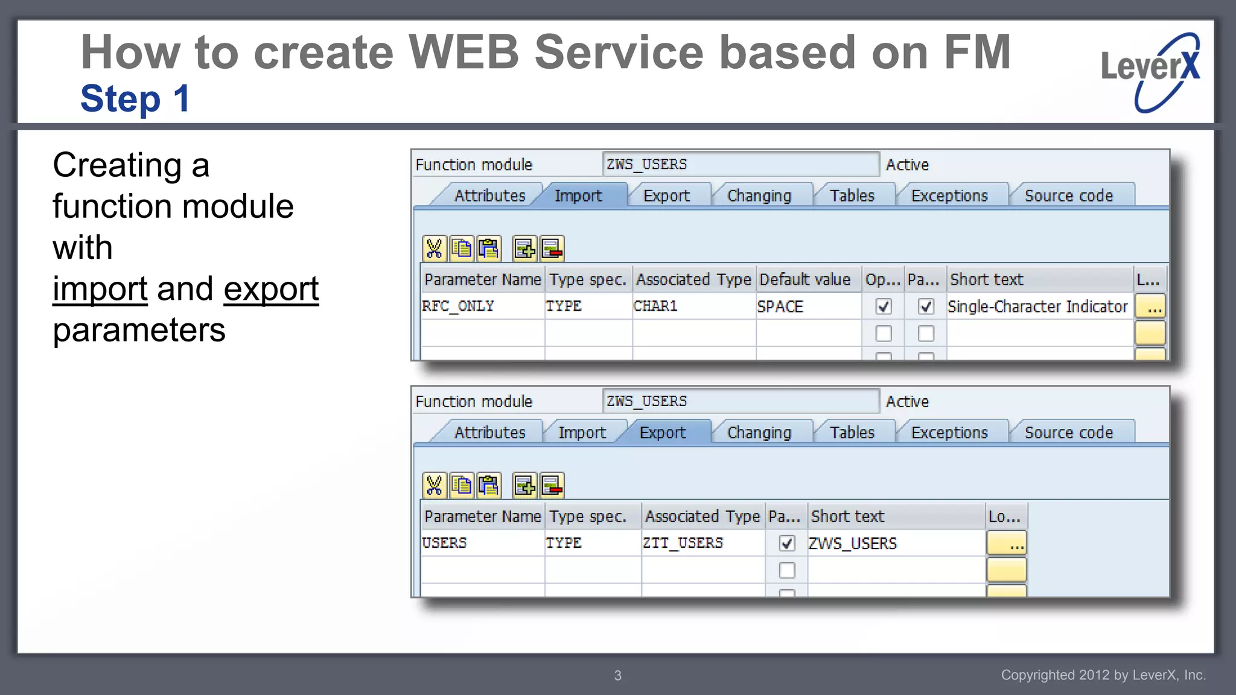Click the Cut icon in the Import panel toolbar

pos(434,249)
